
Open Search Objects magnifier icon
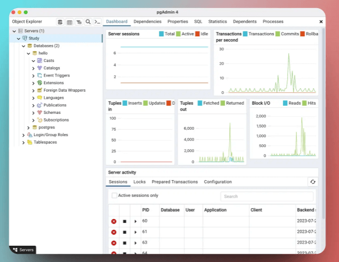pos(88,22)
